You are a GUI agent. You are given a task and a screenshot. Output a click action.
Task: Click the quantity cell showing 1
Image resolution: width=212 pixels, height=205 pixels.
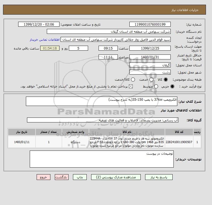click(49, 142)
